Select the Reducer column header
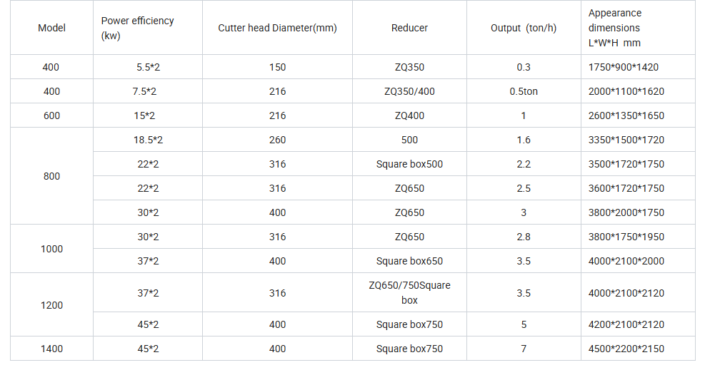 coord(409,28)
